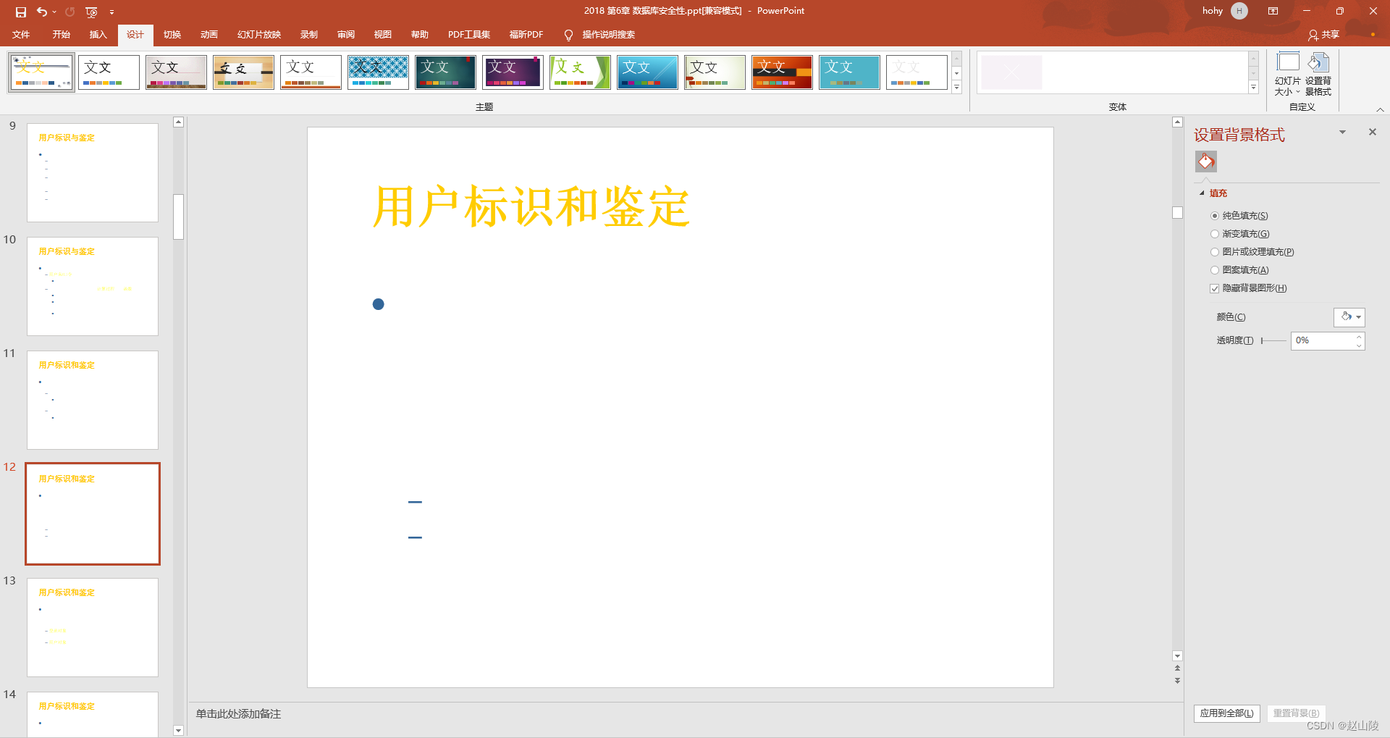Open the Foxit PDF tab
This screenshot has width=1390, height=738.
tap(526, 35)
